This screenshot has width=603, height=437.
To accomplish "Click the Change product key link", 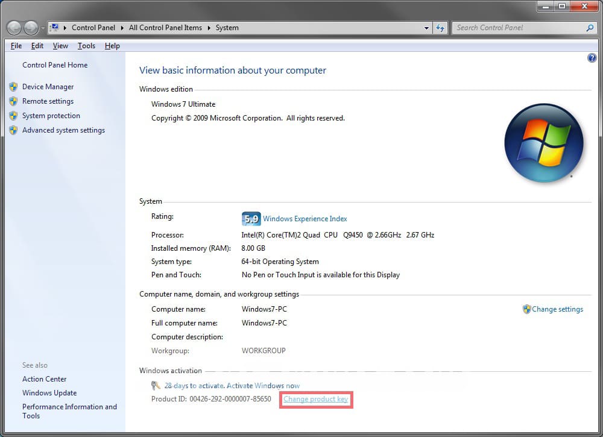I will pos(316,399).
